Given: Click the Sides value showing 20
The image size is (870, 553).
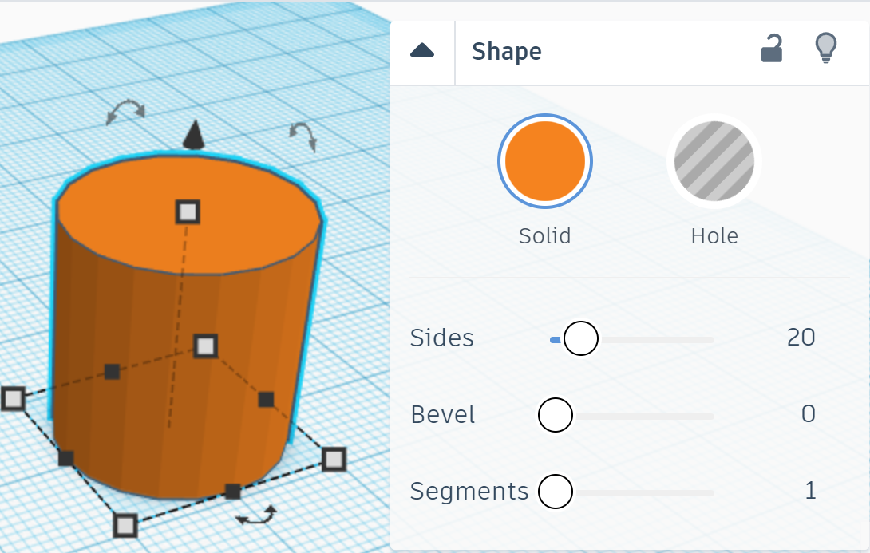Looking at the screenshot, I should pos(801,338).
